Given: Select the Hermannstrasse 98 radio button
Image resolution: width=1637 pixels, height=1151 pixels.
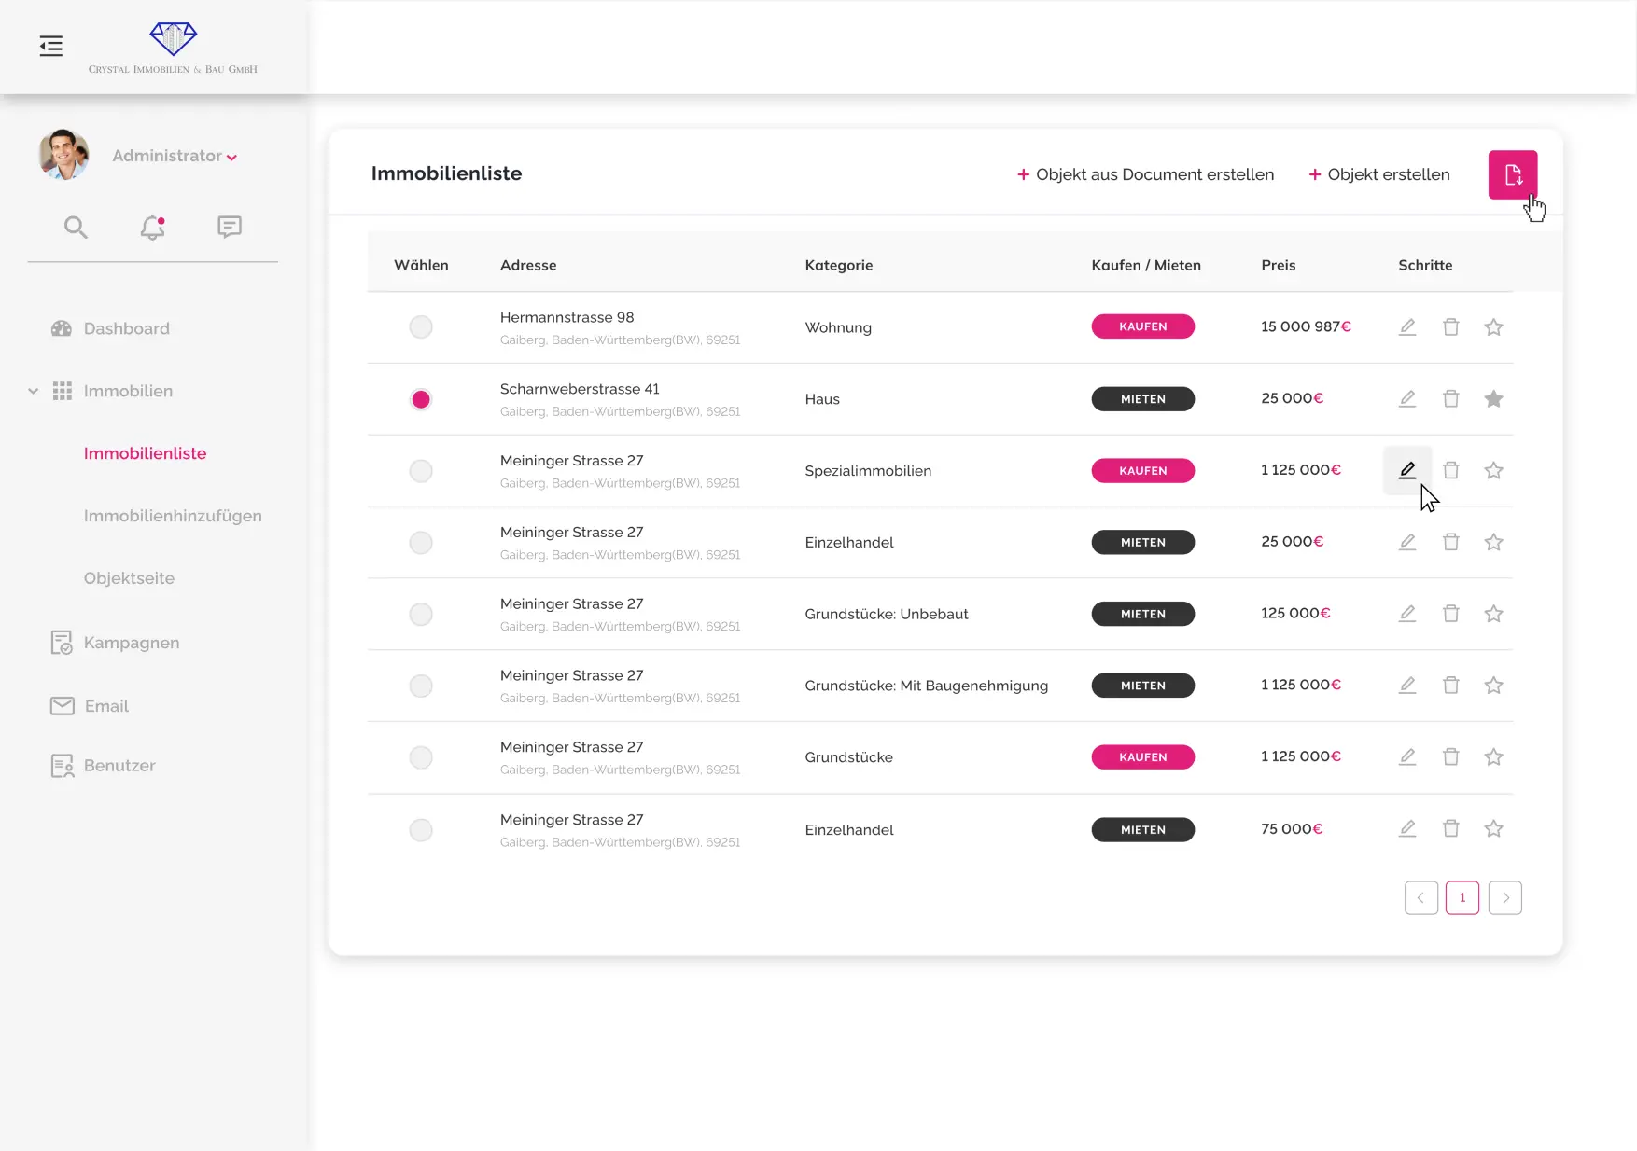Looking at the screenshot, I should coord(421,326).
